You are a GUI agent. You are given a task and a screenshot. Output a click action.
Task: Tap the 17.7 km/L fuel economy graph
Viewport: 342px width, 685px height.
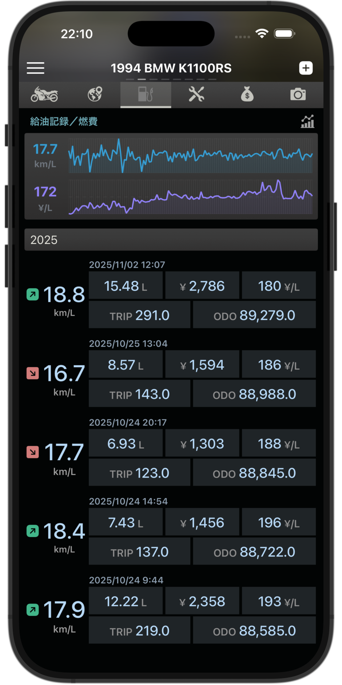[x=190, y=155]
